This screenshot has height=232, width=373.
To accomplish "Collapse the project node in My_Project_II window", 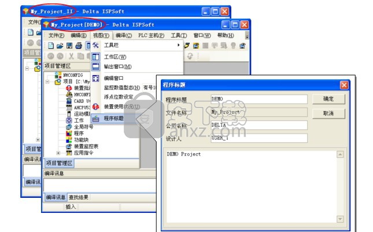I will (27, 68).
